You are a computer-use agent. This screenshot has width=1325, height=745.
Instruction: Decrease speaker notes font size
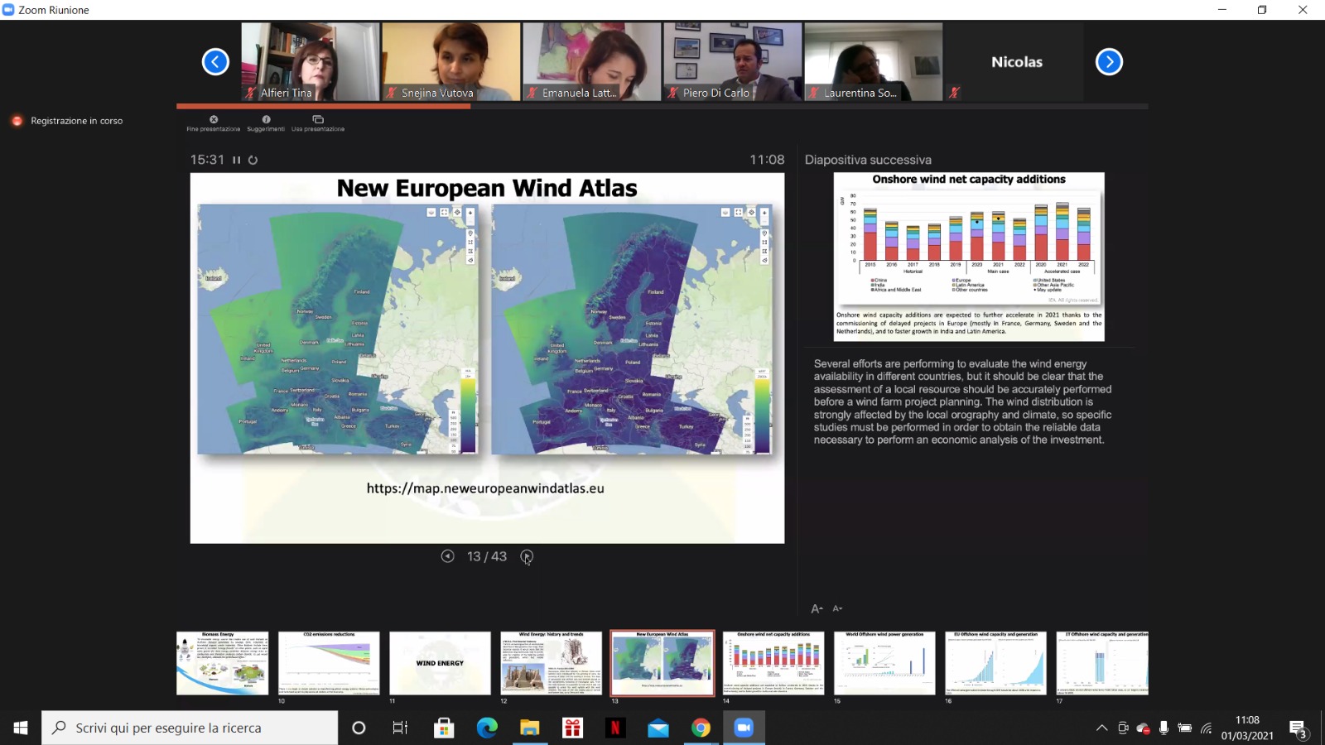click(837, 608)
